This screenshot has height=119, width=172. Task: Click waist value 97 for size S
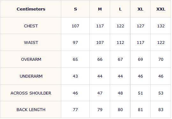(75, 42)
